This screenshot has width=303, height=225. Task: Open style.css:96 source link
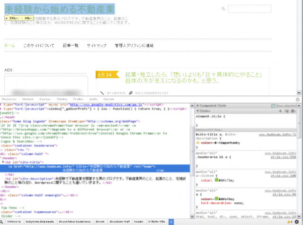click(x=284, y=195)
